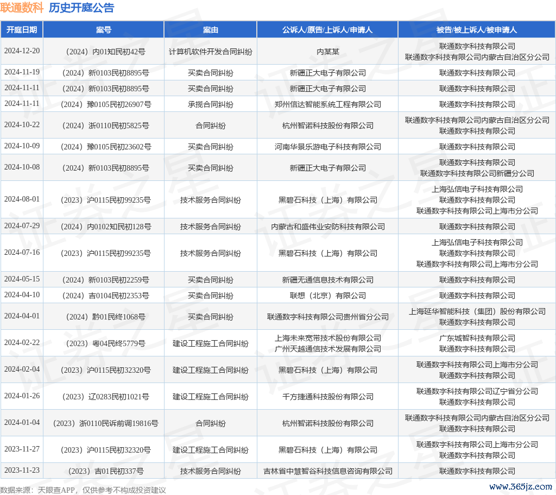Click the title text 联通数科
Image resolution: width=556 pixels, height=495 pixels.
pos(22,8)
